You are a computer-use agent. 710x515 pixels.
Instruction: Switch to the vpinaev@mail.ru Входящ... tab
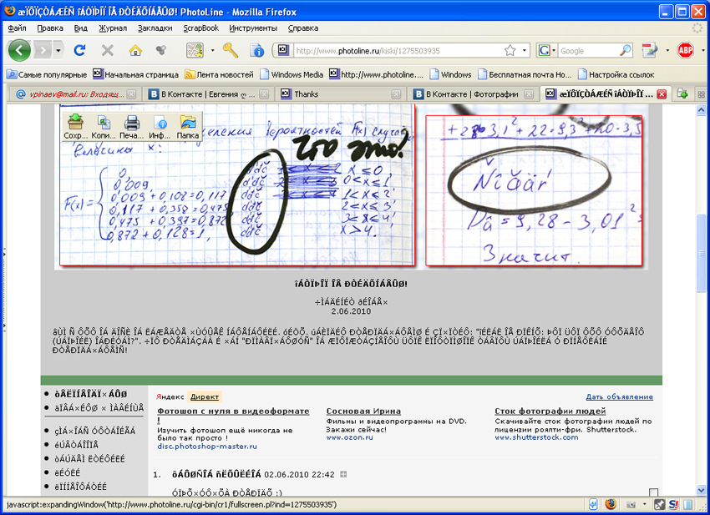coord(74,94)
